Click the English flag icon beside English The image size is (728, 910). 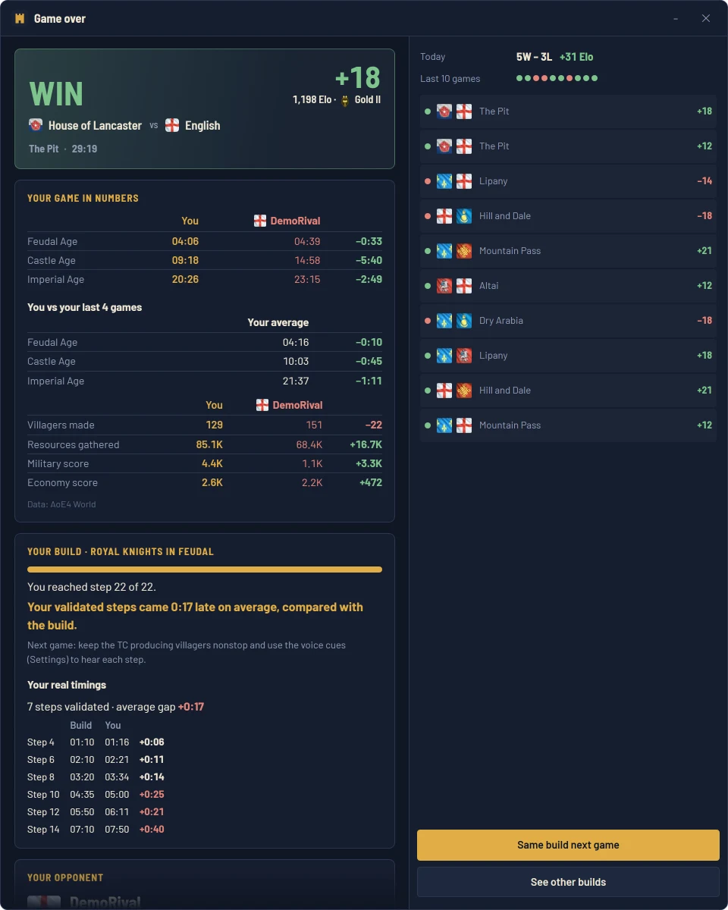pos(172,125)
